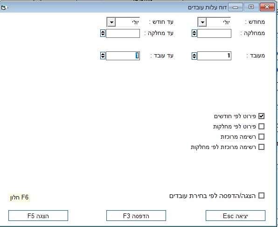The image size is (278, 227).
Task: Tick רשימה מרוכזת לפי מחלקות checkbox
Action: click(x=261, y=147)
